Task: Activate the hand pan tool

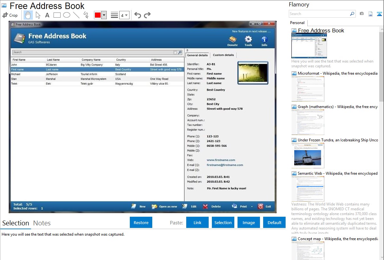Action: [28, 15]
